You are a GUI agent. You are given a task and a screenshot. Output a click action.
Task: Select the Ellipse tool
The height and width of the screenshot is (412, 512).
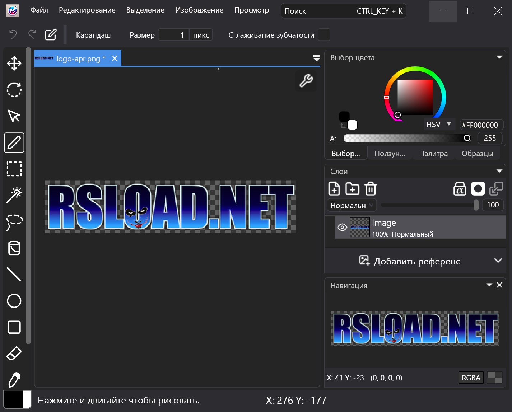coord(14,301)
